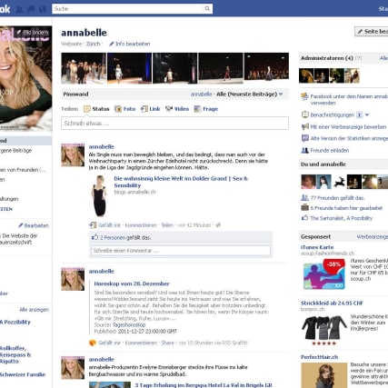Click the iTunes card -35% ad image
388x388 pixels.
click(324, 274)
